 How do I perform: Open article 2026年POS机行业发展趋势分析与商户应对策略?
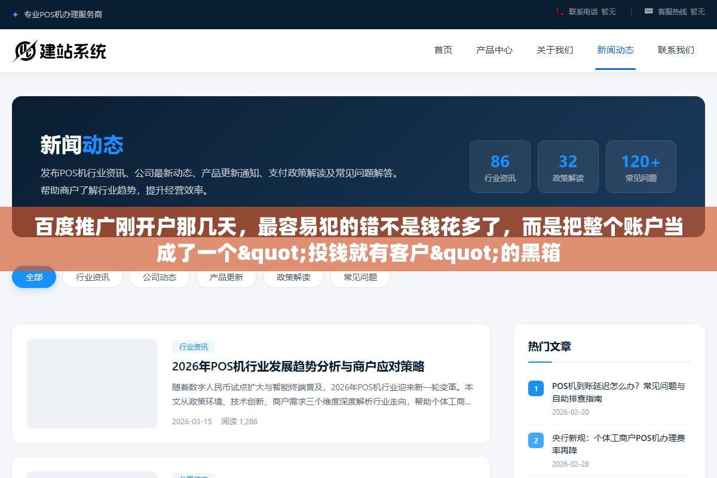(298, 366)
